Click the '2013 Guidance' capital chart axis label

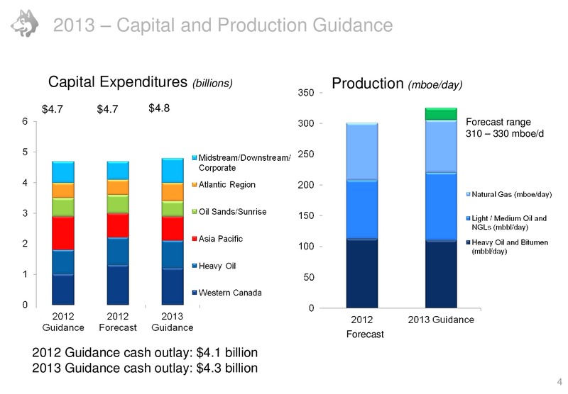[x=172, y=322]
